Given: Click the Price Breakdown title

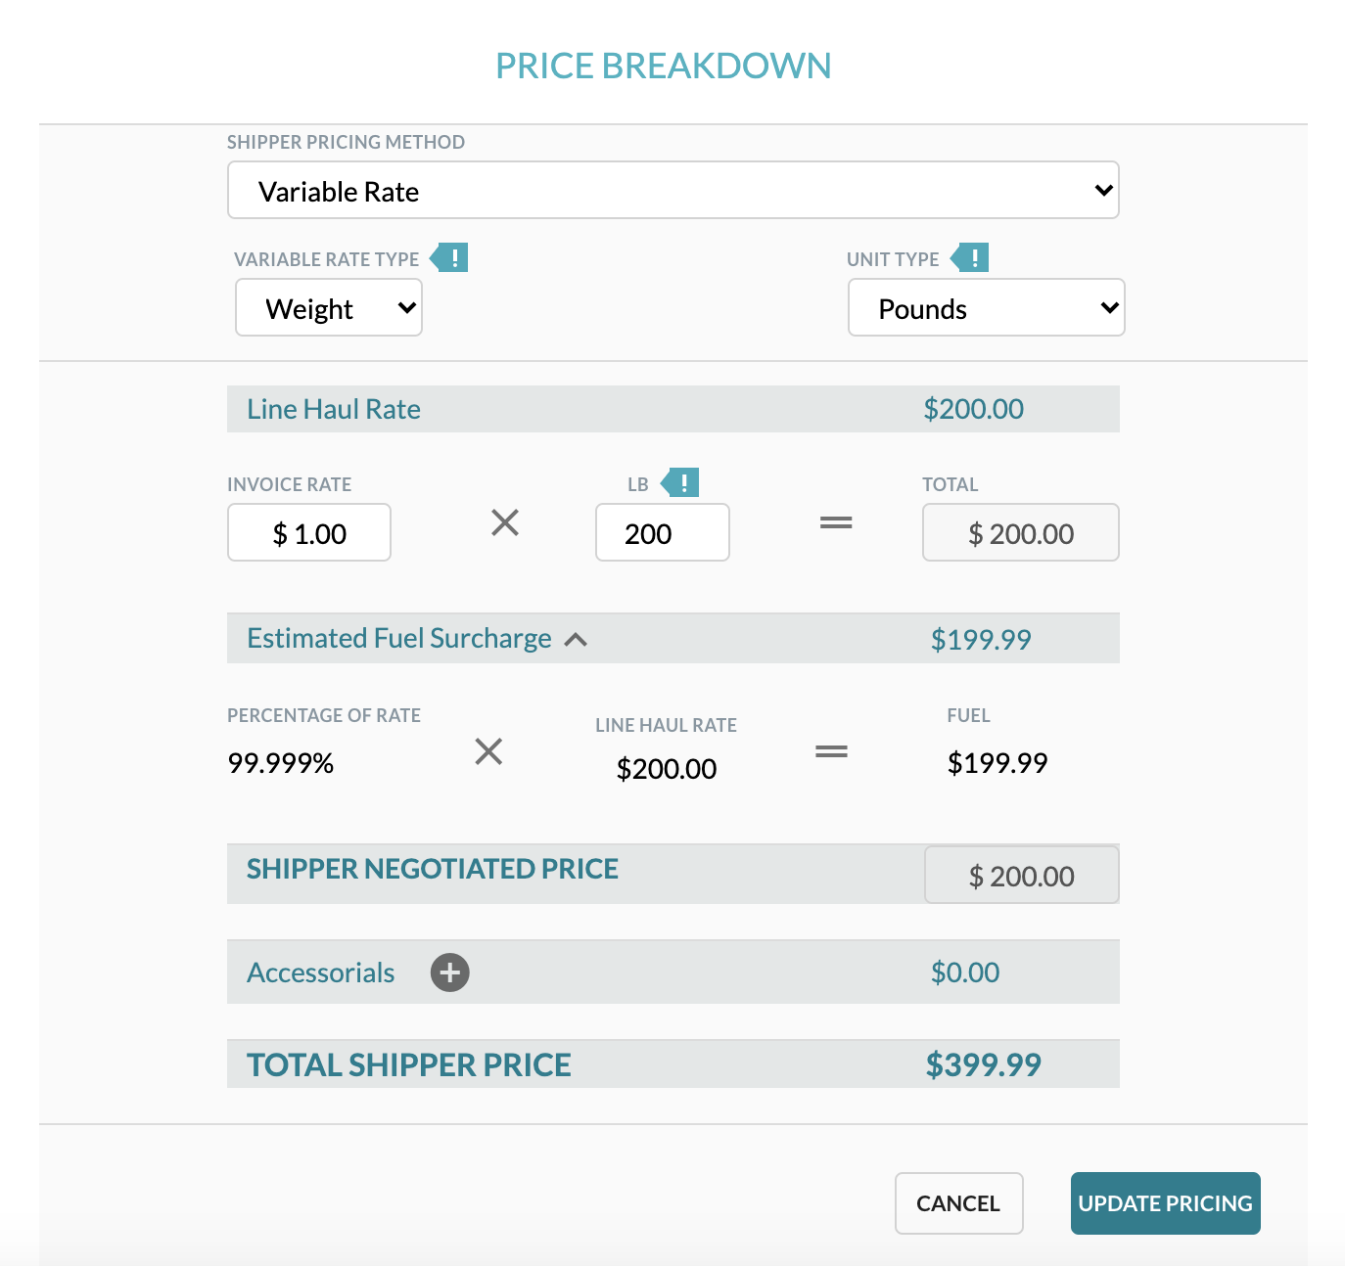Looking at the screenshot, I should 663,66.
